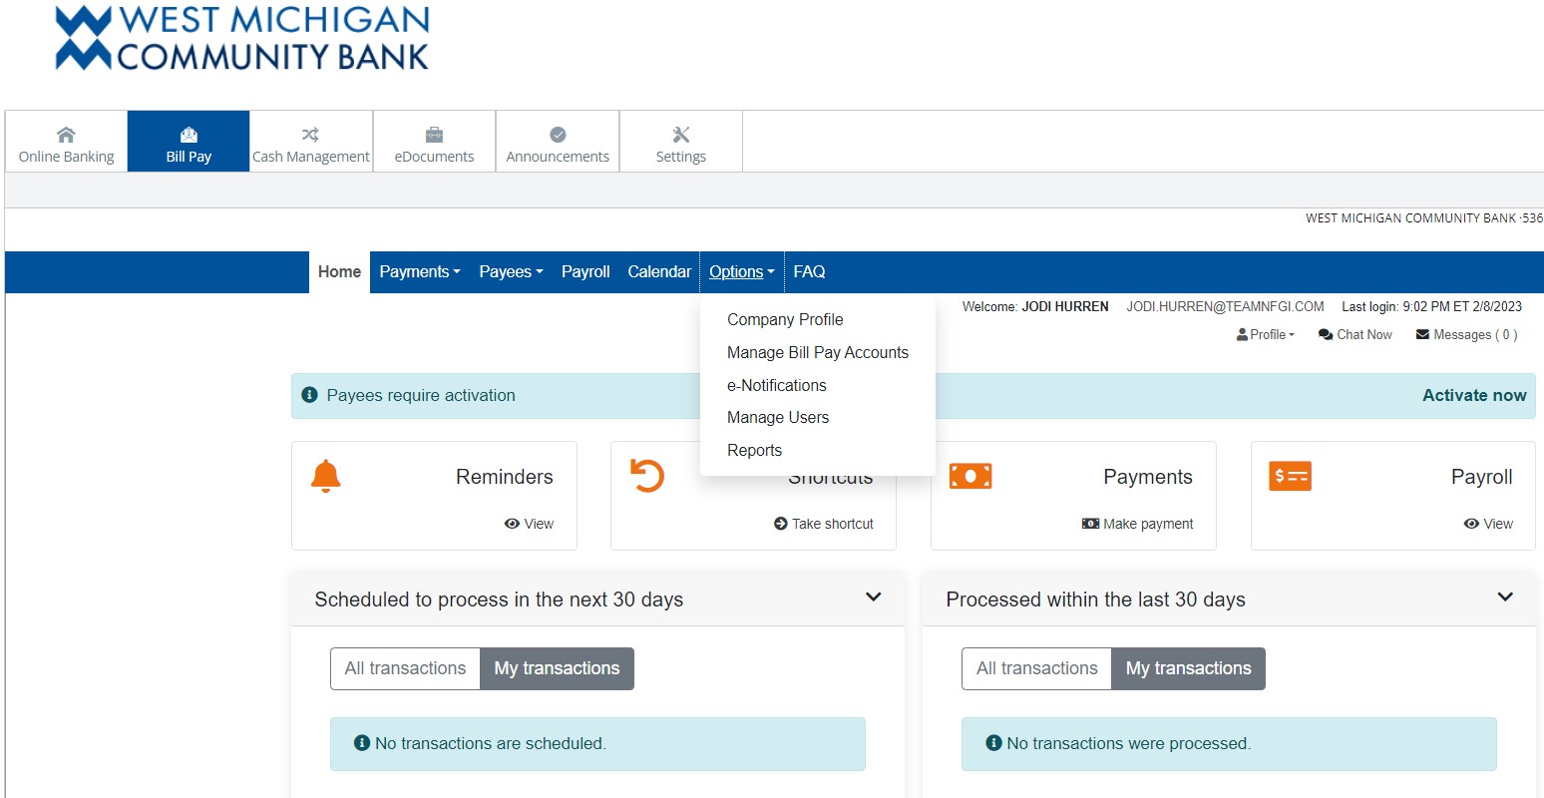Close the Options dropdown menu
1544x798 pixels.
pyautogui.click(x=742, y=272)
